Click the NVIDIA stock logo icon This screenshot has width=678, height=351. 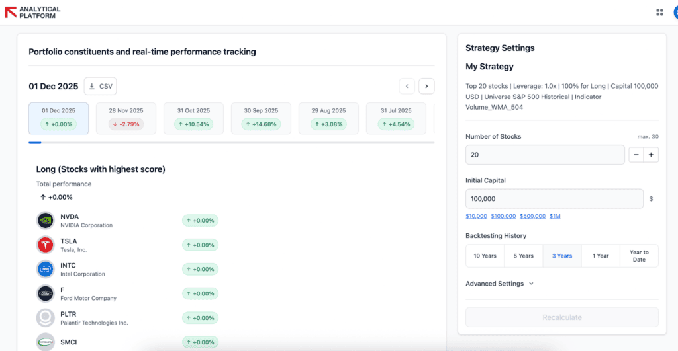(45, 221)
